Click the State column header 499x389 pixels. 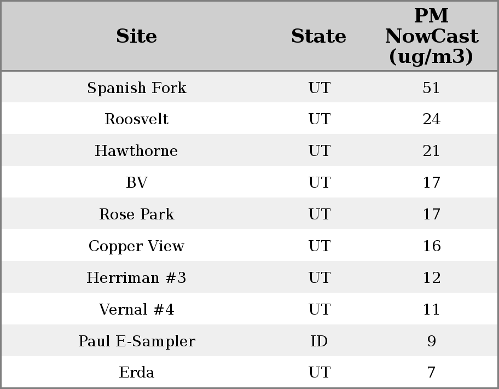318,36
